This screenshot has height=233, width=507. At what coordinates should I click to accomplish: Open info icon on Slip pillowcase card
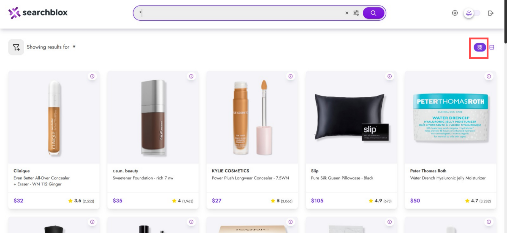390,76
